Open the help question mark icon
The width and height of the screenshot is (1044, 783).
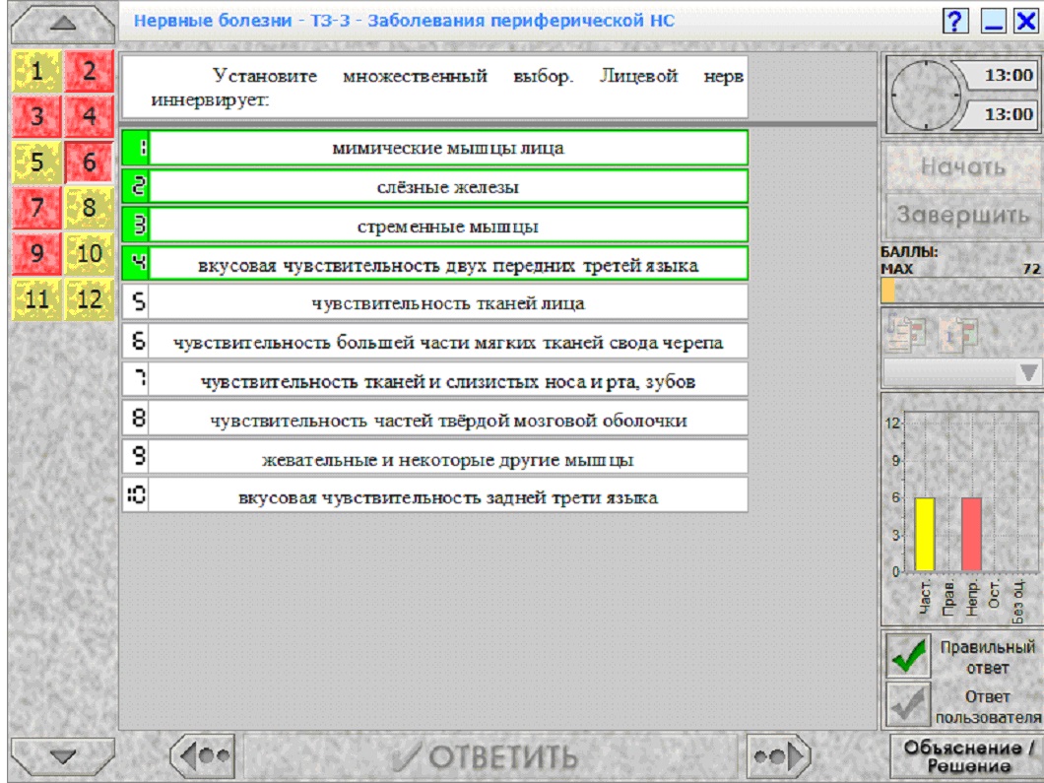(x=954, y=21)
